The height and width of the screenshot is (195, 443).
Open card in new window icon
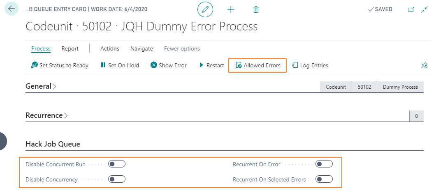(x=411, y=9)
